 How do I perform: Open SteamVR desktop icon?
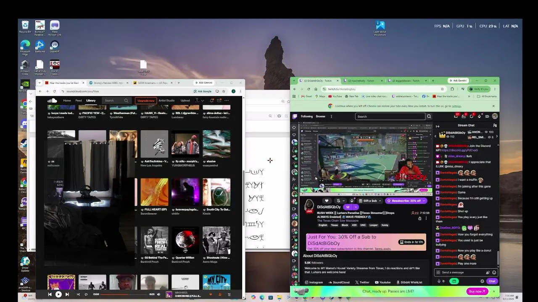[x=54, y=47]
